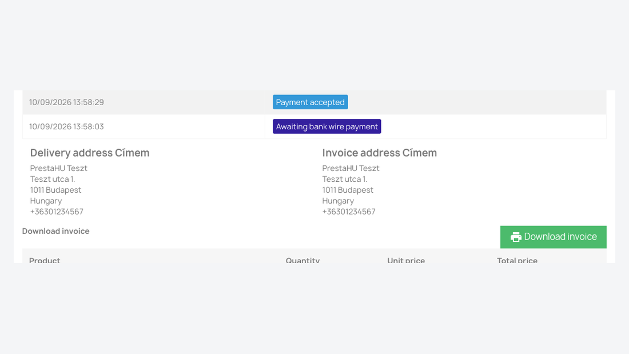Click the printer icon in the Download invoice button
This screenshot has height=354, width=629.
(516, 237)
